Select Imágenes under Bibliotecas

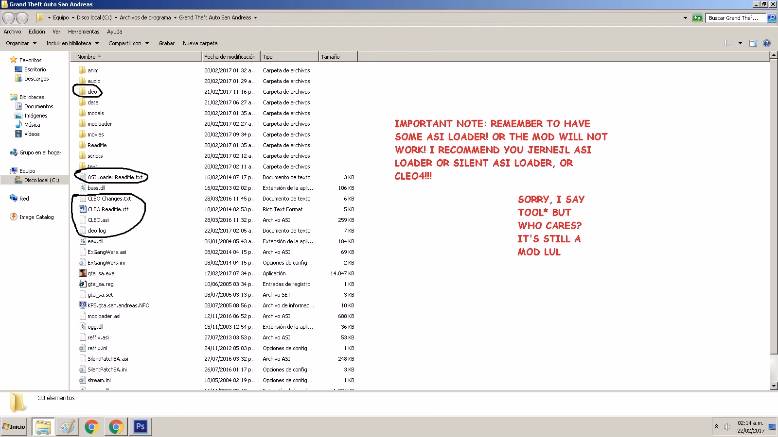click(35, 116)
